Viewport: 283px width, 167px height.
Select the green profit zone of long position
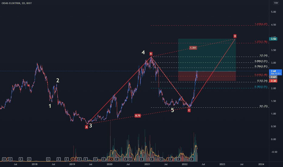[207, 55]
